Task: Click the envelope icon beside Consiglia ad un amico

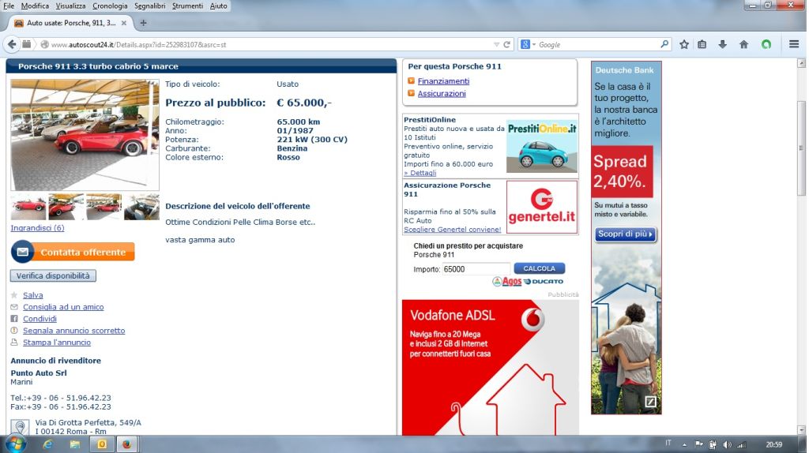Action: coord(14,307)
